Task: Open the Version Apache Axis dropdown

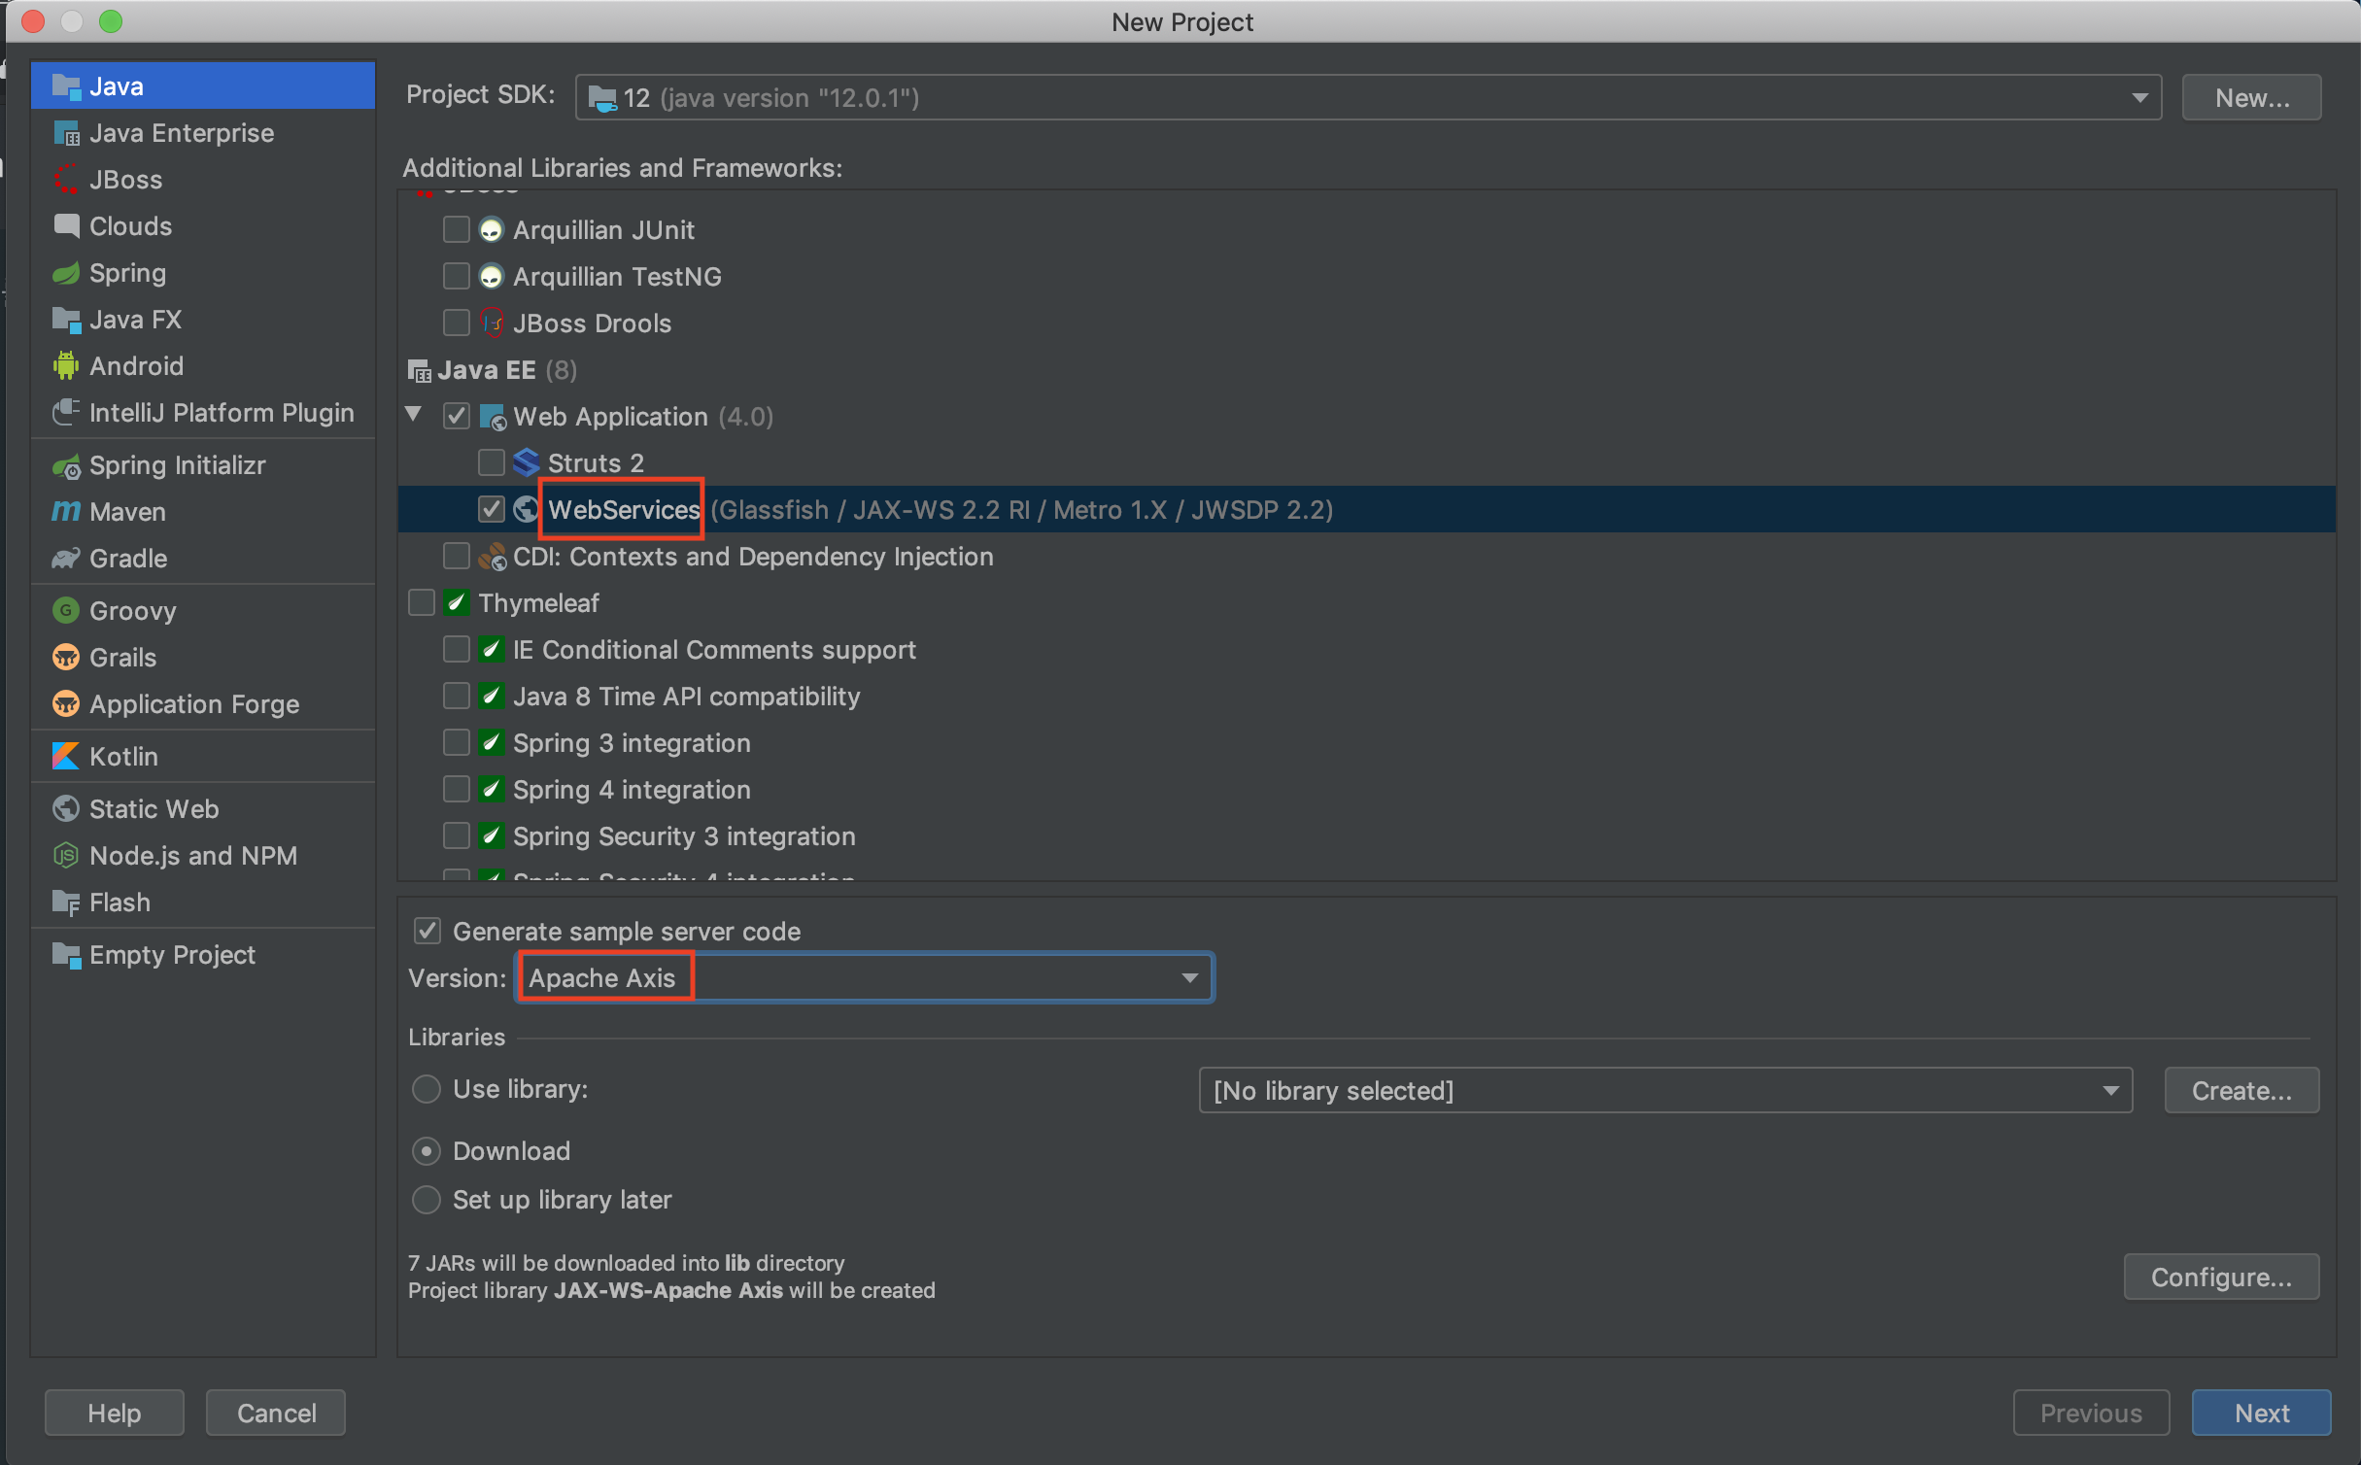Action: click(x=864, y=977)
